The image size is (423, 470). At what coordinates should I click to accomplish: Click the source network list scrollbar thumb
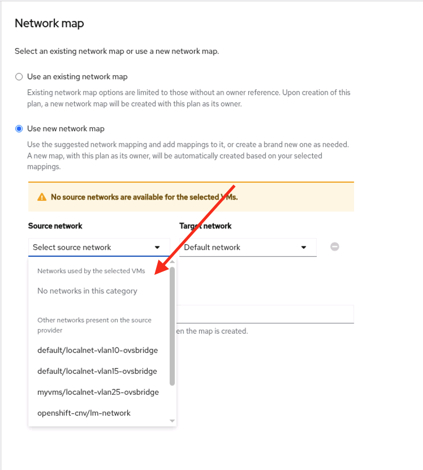click(x=172, y=325)
